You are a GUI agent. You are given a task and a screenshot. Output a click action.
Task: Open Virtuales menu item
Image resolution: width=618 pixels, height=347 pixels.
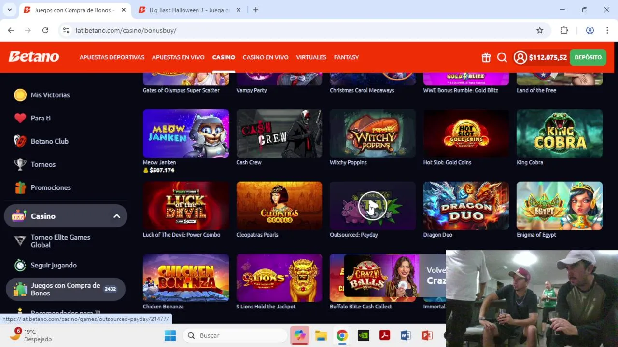pos(311,57)
